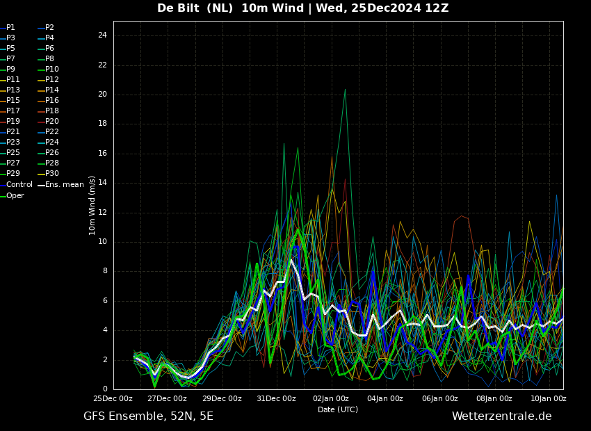Click the 31Dec 00z axis label

(276, 398)
